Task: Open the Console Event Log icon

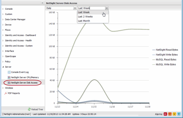Action: click(9, 72)
